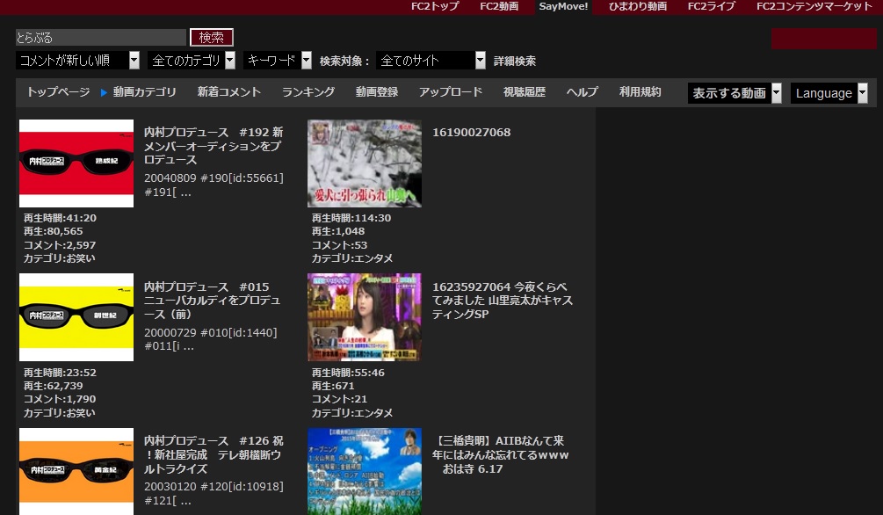
Task: Open the 内村プロデュース #192 video thumbnail
Action: coord(76,163)
